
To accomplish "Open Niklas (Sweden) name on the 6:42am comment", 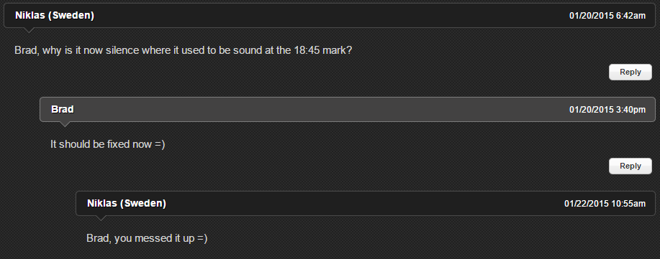I will click(54, 16).
